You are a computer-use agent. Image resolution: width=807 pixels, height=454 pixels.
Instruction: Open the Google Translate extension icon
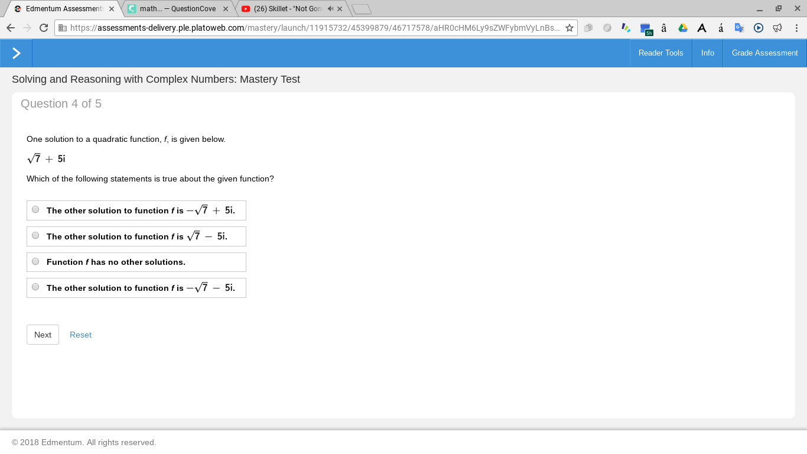pyautogui.click(x=739, y=28)
